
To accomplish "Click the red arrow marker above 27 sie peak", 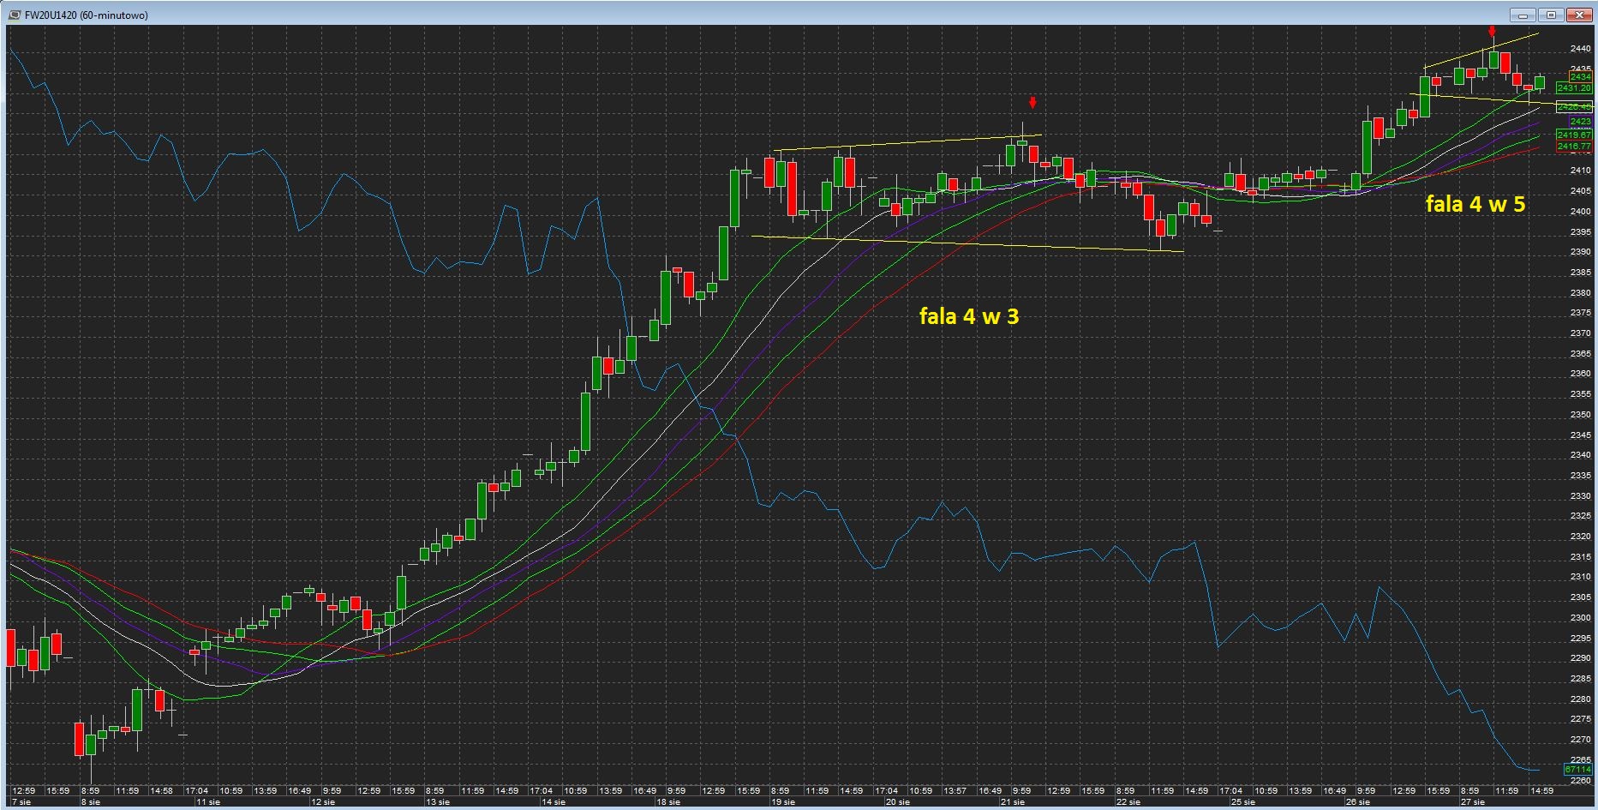I will (x=1493, y=33).
